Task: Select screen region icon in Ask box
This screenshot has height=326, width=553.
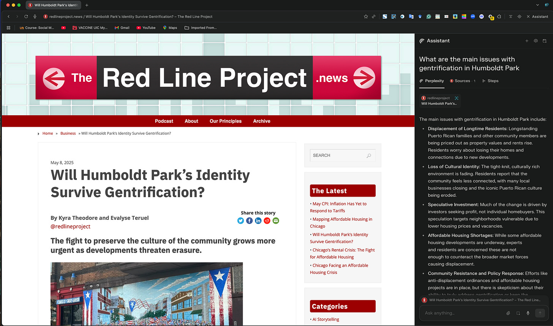Action: [518, 313]
